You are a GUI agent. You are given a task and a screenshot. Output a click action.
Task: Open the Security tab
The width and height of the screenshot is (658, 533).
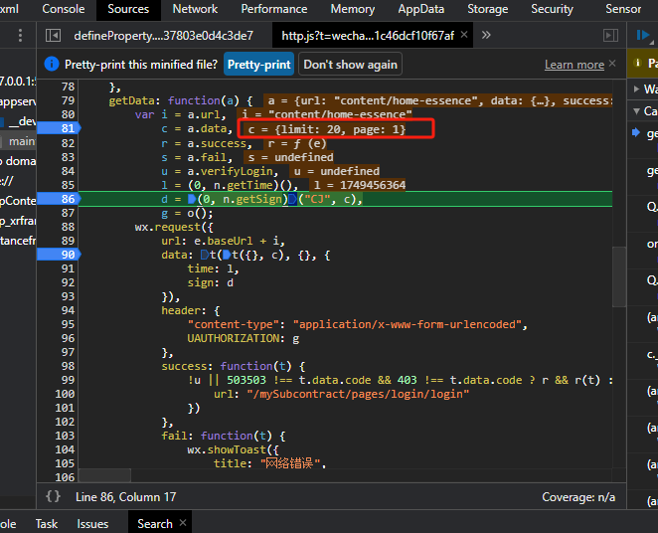pyautogui.click(x=552, y=9)
